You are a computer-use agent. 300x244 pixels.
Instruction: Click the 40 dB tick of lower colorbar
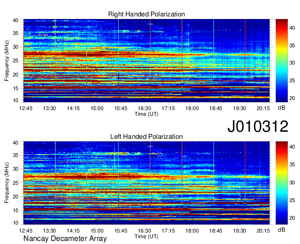(x=292, y=147)
